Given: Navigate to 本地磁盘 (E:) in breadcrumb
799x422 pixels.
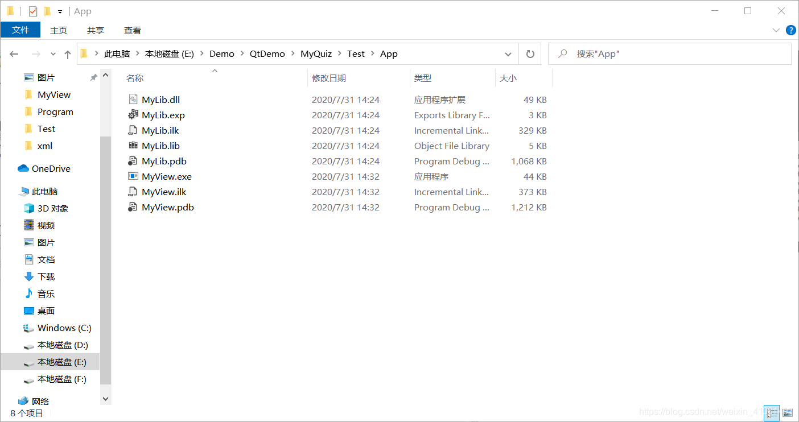Looking at the screenshot, I should [170, 54].
